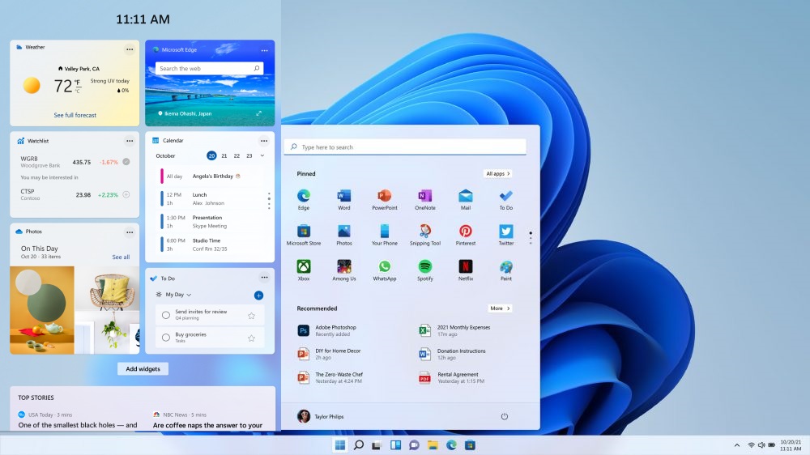Click the Start menu search field
The width and height of the screenshot is (810, 455).
tap(405, 147)
